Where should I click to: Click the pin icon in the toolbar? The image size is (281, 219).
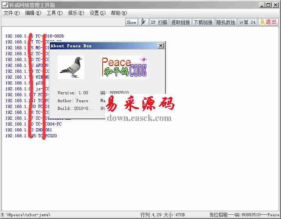pos(144,22)
